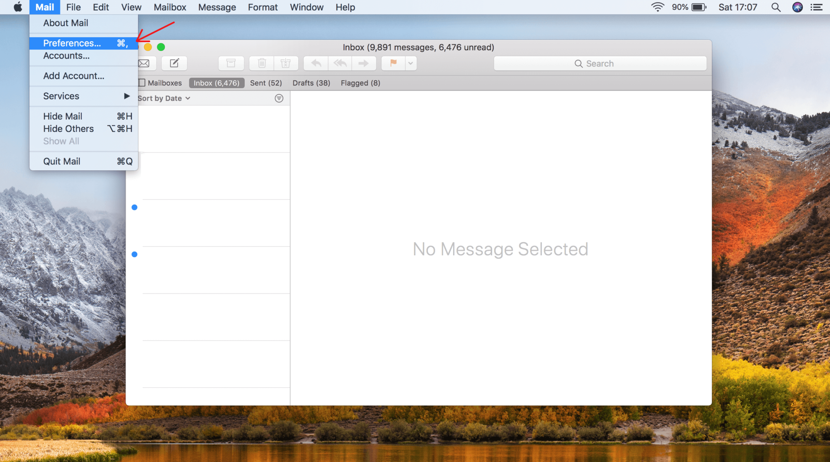Expand the Services submenu
Screen dimensions: 830x462
coord(61,96)
